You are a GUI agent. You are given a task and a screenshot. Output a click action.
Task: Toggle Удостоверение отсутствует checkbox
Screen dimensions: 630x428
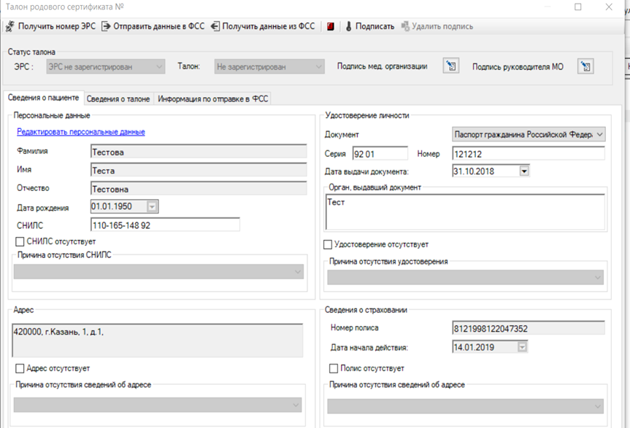[x=328, y=245]
